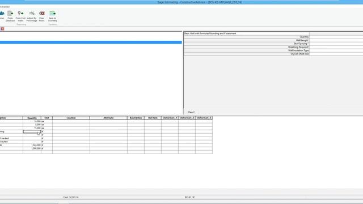Click the Stud Spacing value field
This screenshot has height=204, width=363.
pyautogui.click(x=336, y=44)
